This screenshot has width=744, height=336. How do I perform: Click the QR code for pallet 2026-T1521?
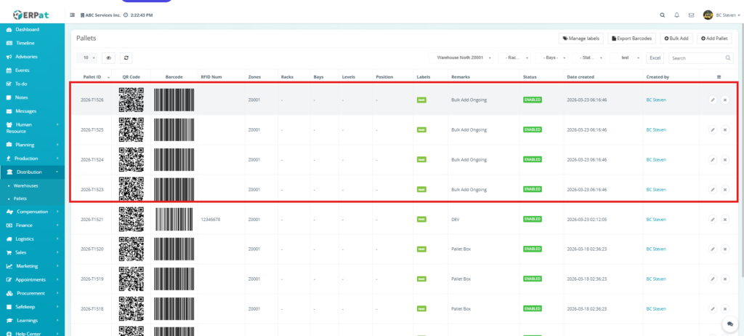coord(132,219)
